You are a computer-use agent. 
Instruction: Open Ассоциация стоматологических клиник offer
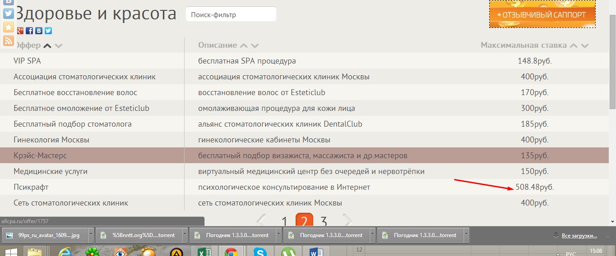coord(84,77)
